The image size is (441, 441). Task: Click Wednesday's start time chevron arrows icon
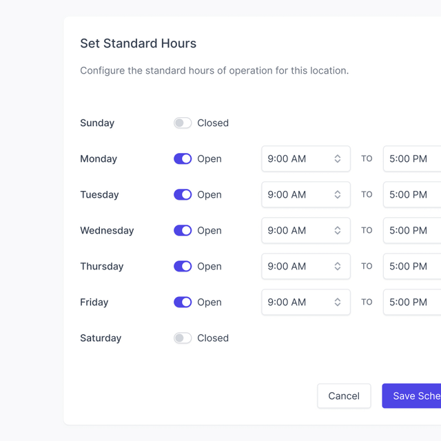338,231
